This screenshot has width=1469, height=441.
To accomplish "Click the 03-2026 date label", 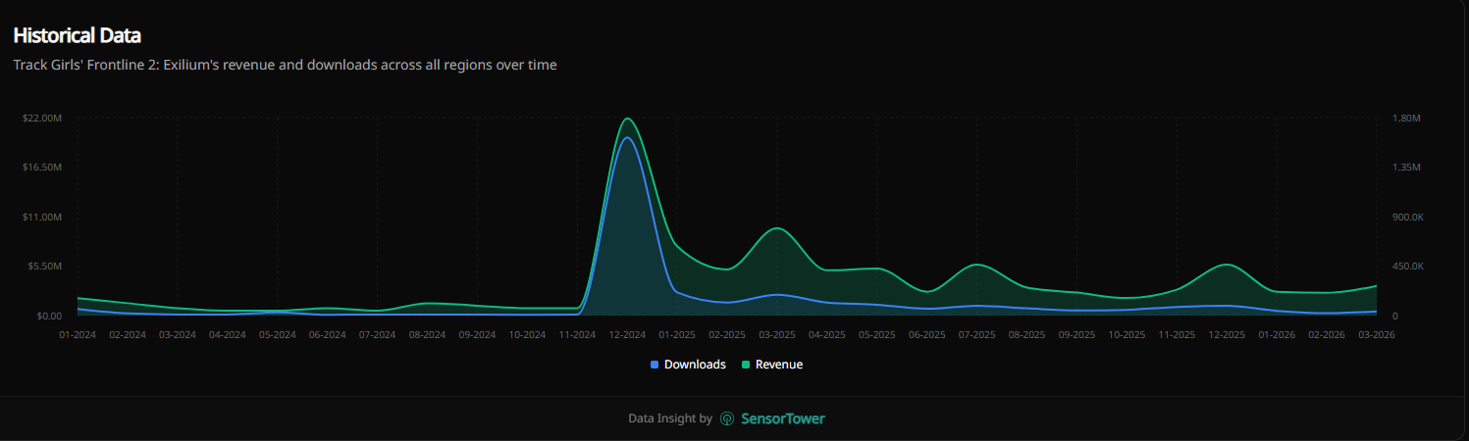I will coord(1376,335).
